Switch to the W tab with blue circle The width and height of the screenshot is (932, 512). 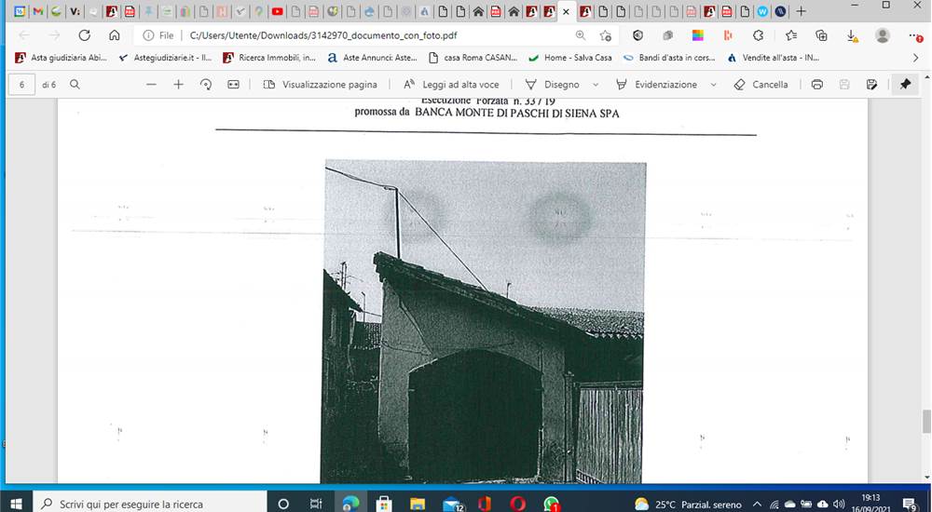pyautogui.click(x=762, y=11)
